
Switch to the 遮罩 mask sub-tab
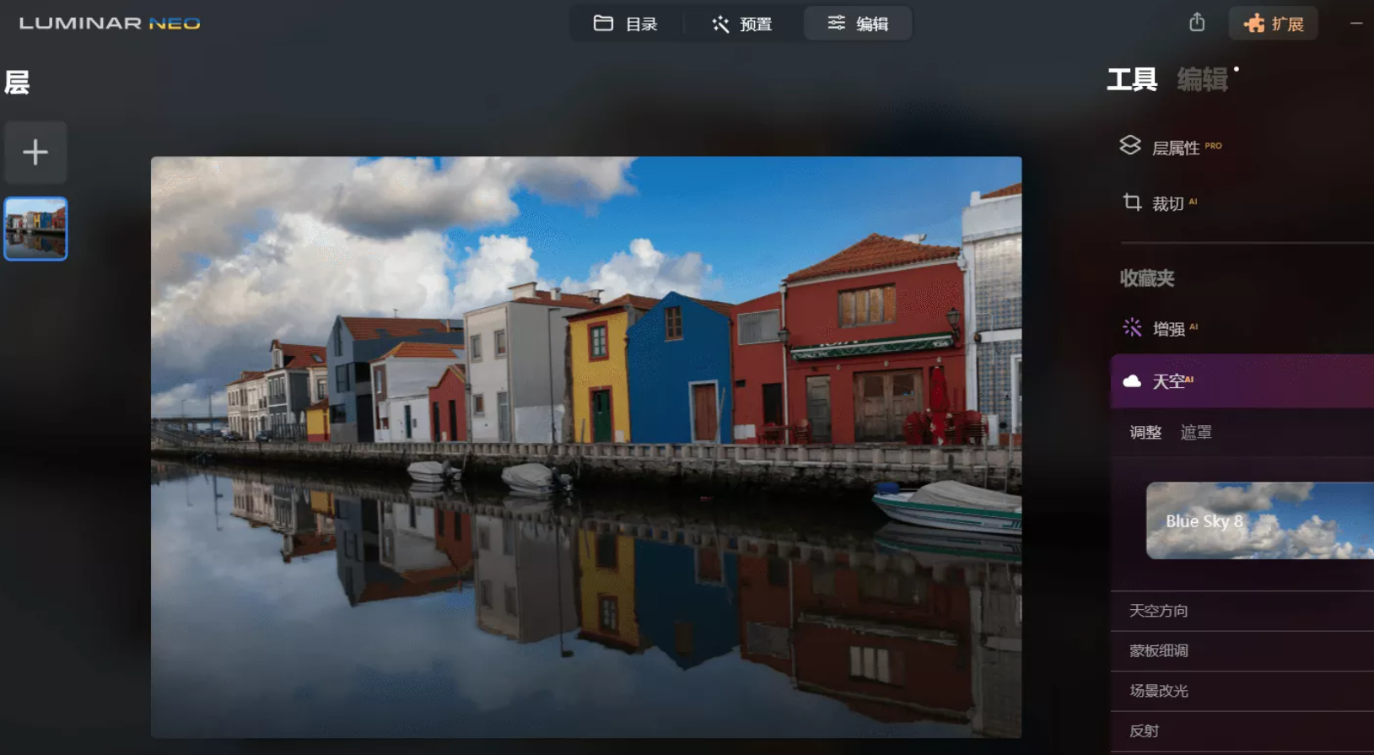tap(1195, 433)
